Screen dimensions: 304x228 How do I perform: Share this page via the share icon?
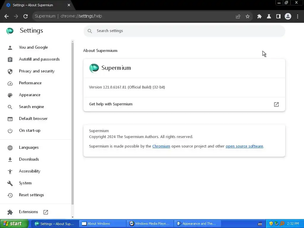click(238, 17)
